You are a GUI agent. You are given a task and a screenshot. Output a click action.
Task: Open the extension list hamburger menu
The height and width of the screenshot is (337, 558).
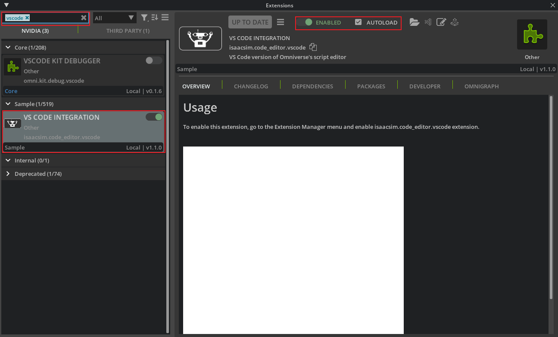click(x=165, y=18)
